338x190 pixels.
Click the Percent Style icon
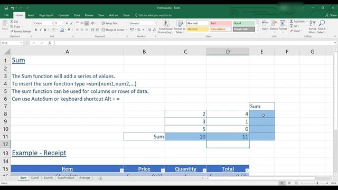(138, 30)
